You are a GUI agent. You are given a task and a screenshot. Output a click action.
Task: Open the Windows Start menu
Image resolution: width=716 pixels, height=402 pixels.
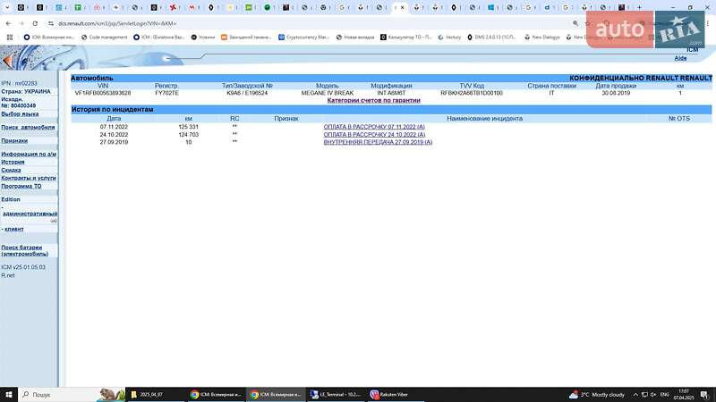[x=9, y=394]
